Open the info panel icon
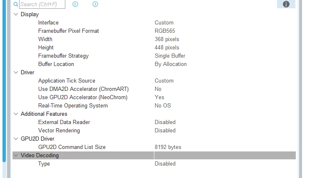This screenshot has height=178, width=312. coord(286,4)
